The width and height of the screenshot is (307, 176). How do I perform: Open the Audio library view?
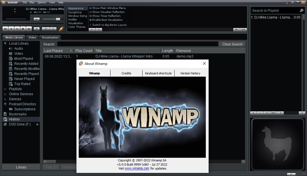click(19, 49)
